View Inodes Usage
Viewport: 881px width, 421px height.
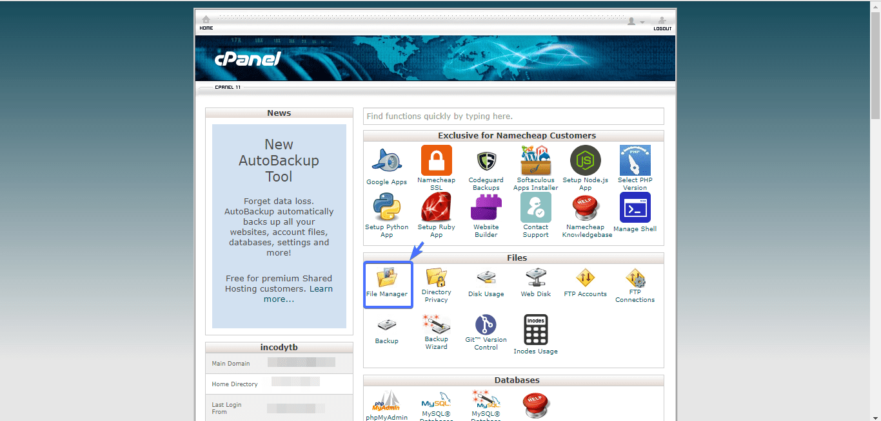[535, 330]
